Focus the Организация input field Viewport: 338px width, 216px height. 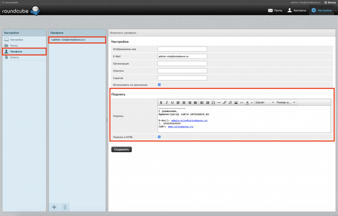182,64
